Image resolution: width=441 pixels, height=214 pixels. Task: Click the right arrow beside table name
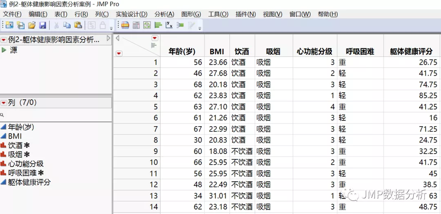point(109,39)
